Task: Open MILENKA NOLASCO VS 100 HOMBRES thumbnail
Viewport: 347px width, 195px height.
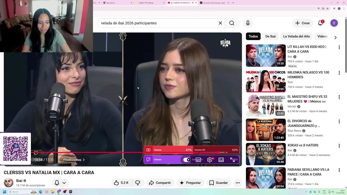Action: point(266,81)
